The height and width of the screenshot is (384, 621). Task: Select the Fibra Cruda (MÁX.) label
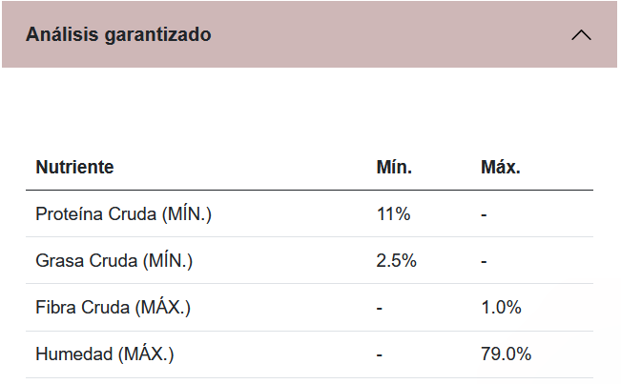[113, 308]
